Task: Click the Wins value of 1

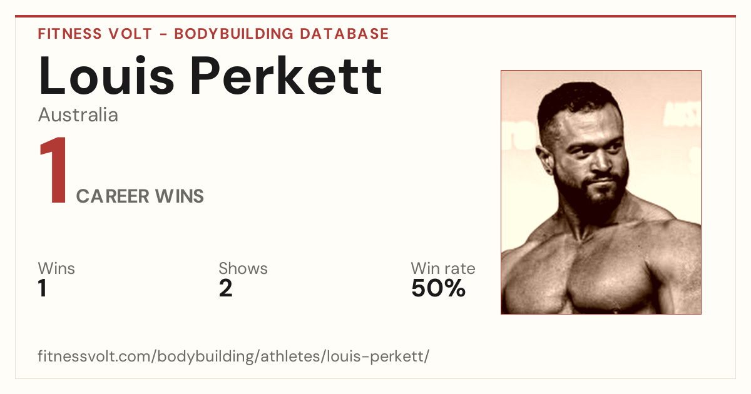Action: pos(43,289)
